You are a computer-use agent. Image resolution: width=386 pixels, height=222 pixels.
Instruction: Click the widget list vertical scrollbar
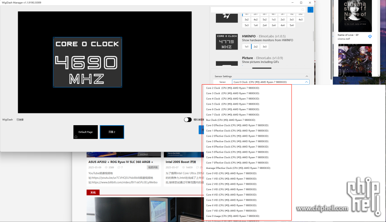coord(313,36)
